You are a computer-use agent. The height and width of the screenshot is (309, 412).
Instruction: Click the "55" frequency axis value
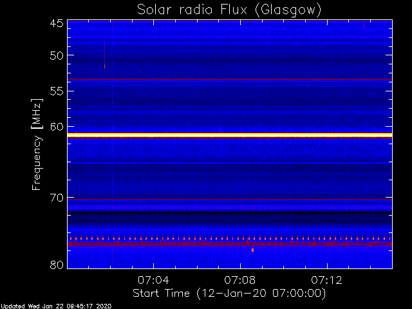point(57,91)
